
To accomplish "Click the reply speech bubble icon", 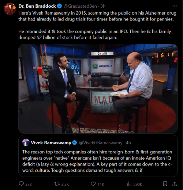I will coord(21,184).
